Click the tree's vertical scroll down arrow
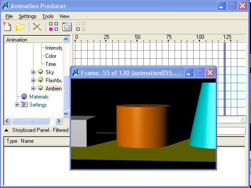The image size is (251, 188). coord(66,114)
